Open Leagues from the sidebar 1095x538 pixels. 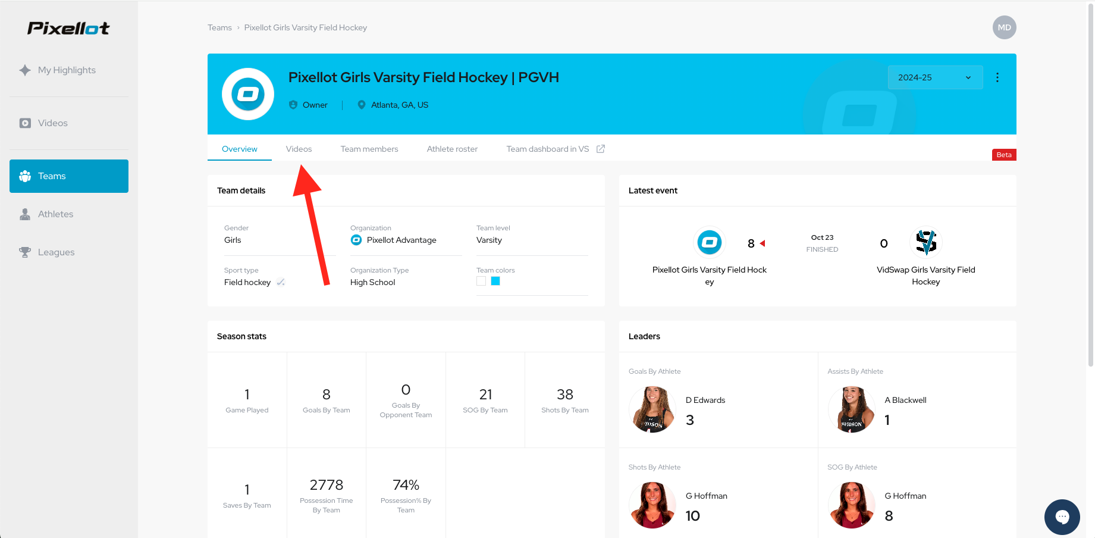tap(69, 252)
